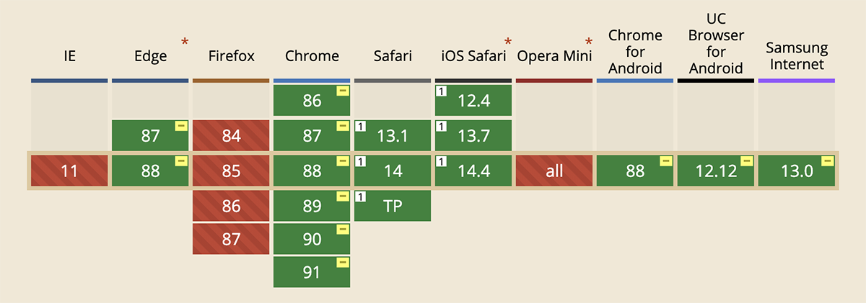Click the Opera Mini all cell
Viewport: 866px width, 303px height.
pos(554,171)
